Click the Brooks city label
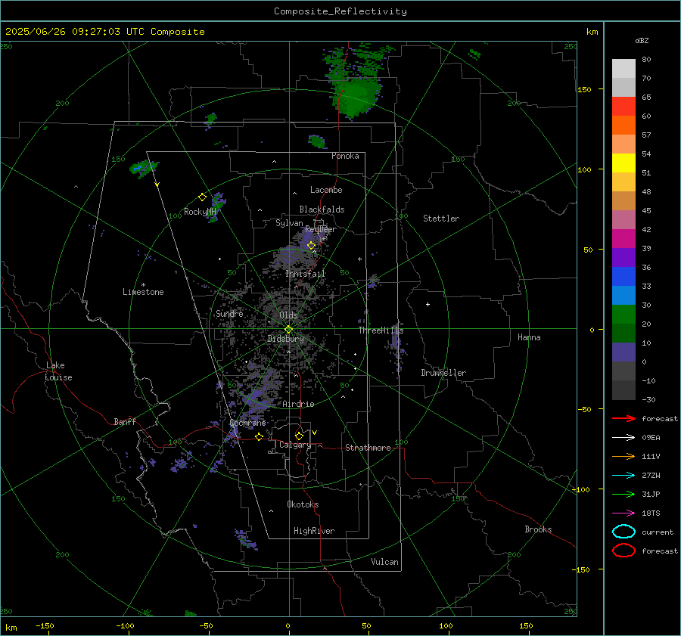The image size is (681, 636). (538, 529)
